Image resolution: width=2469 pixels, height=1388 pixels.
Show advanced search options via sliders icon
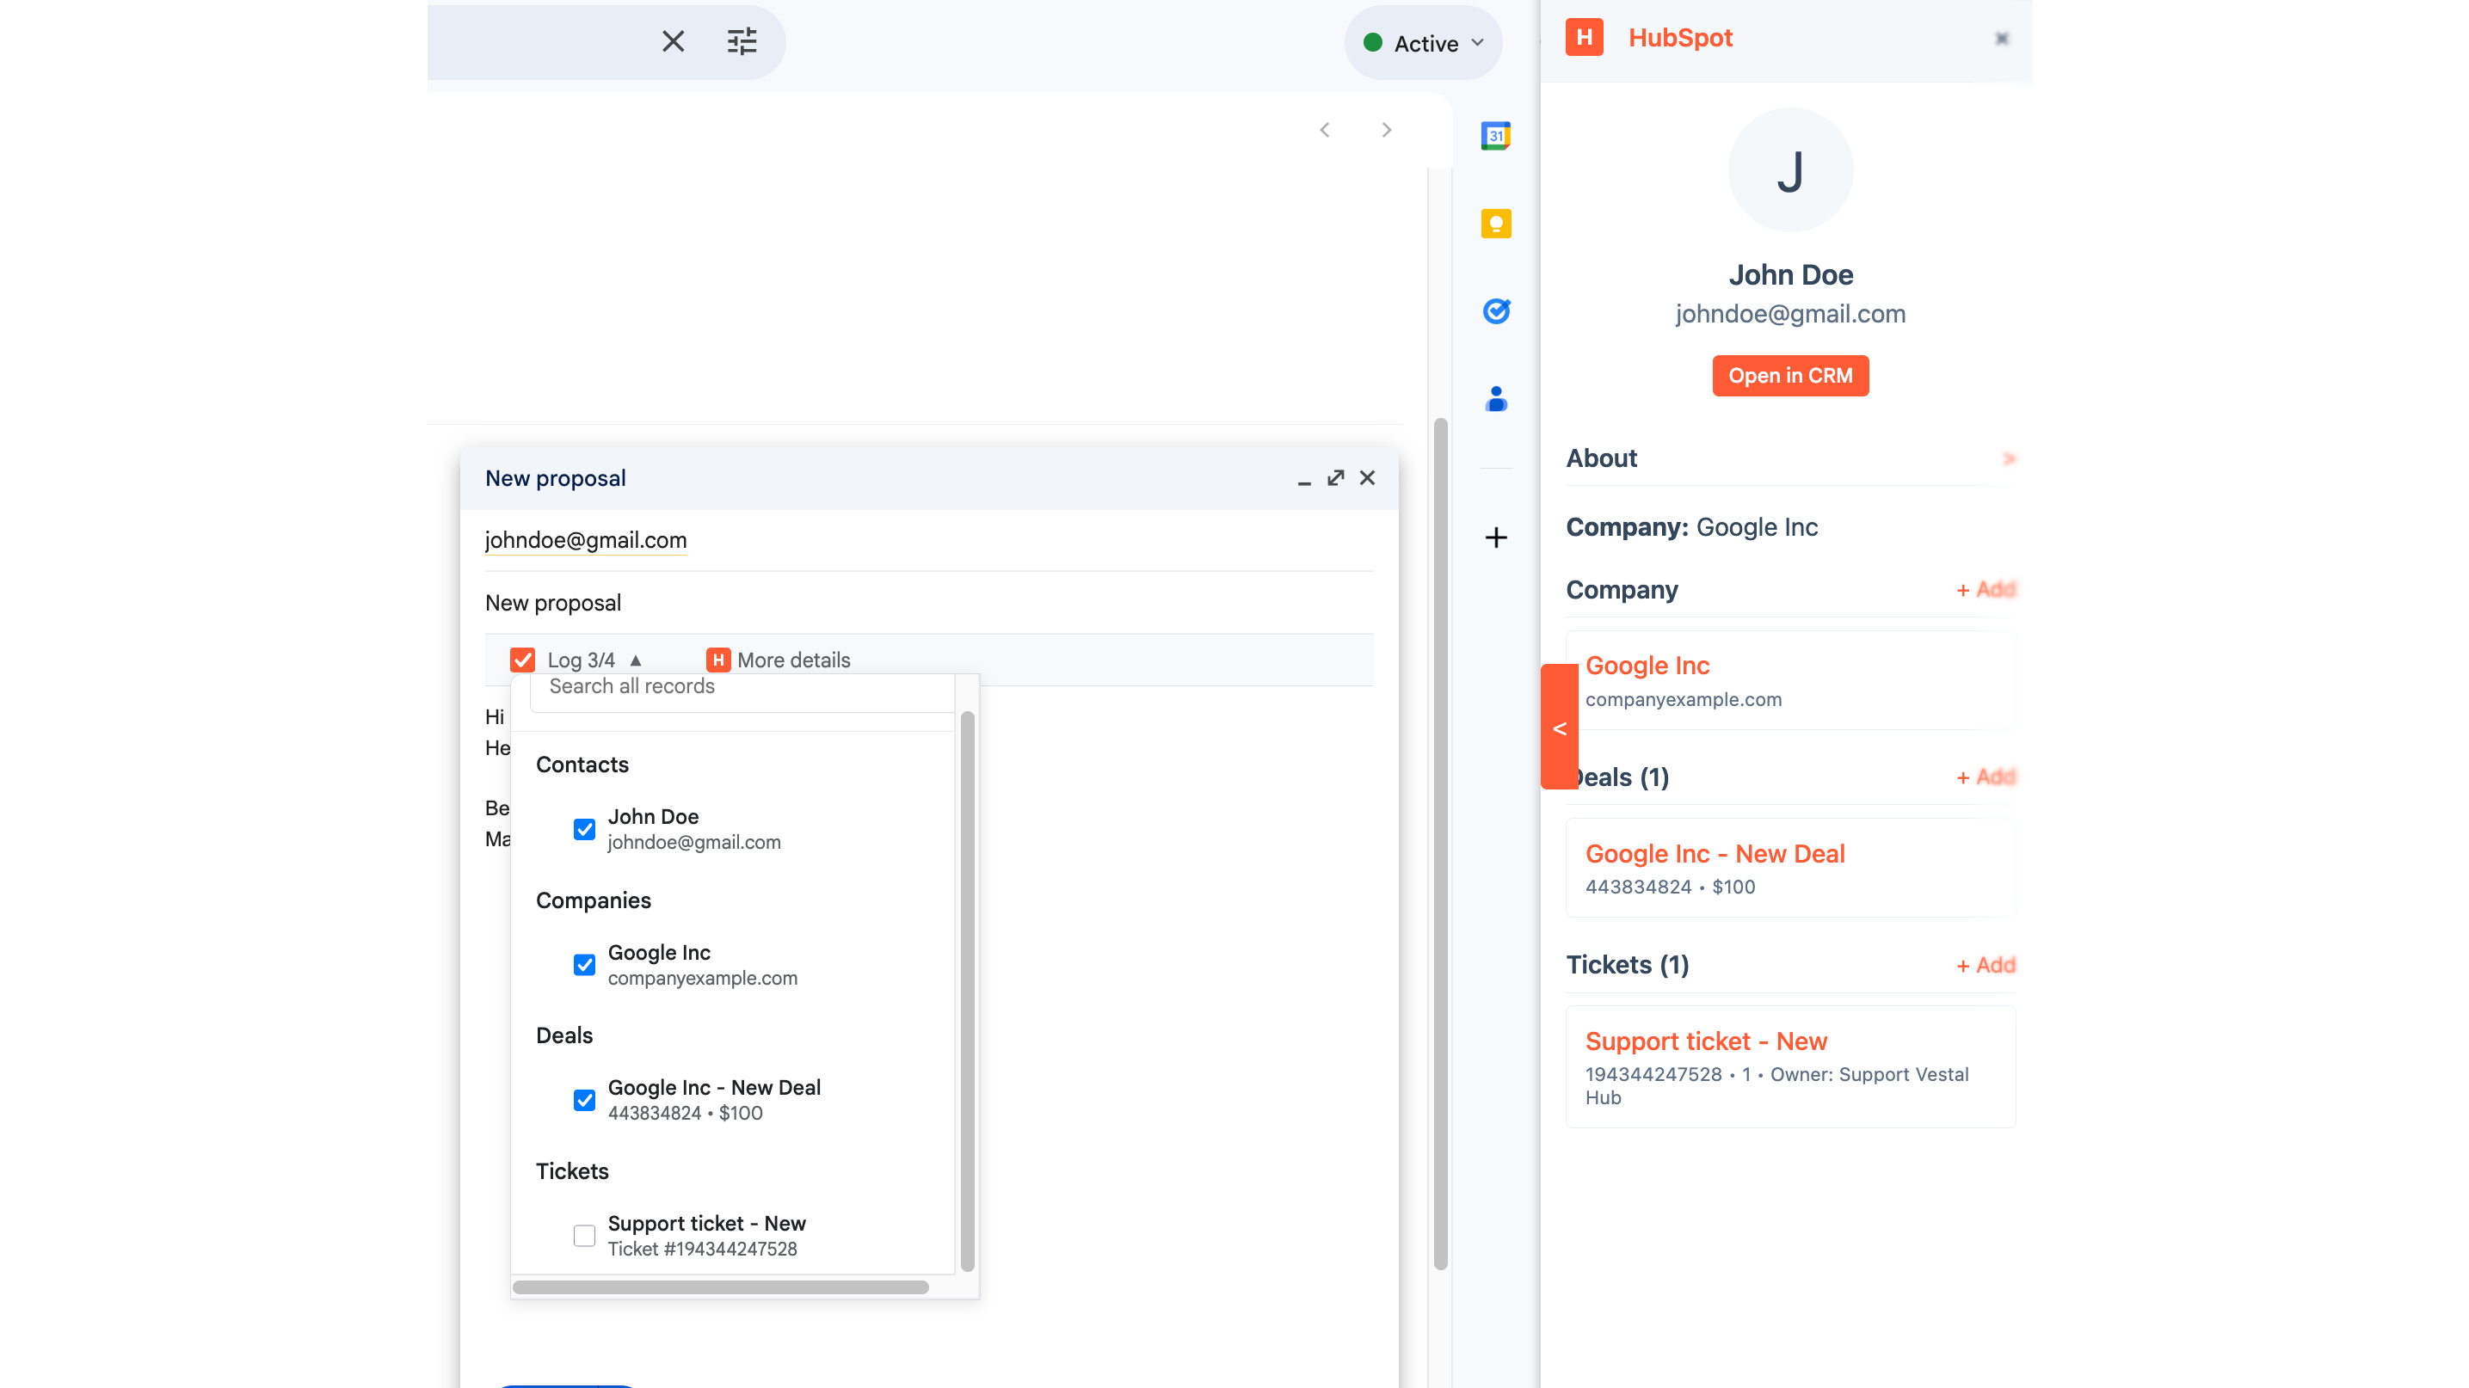pyautogui.click(x=741, y=41)
